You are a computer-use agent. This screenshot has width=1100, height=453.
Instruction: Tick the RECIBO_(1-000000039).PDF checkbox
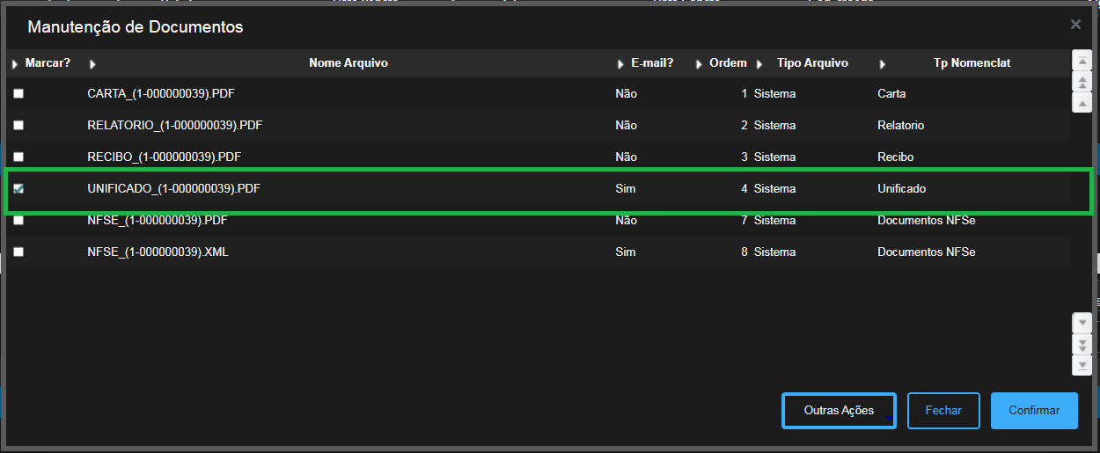[x=18, y=157]
